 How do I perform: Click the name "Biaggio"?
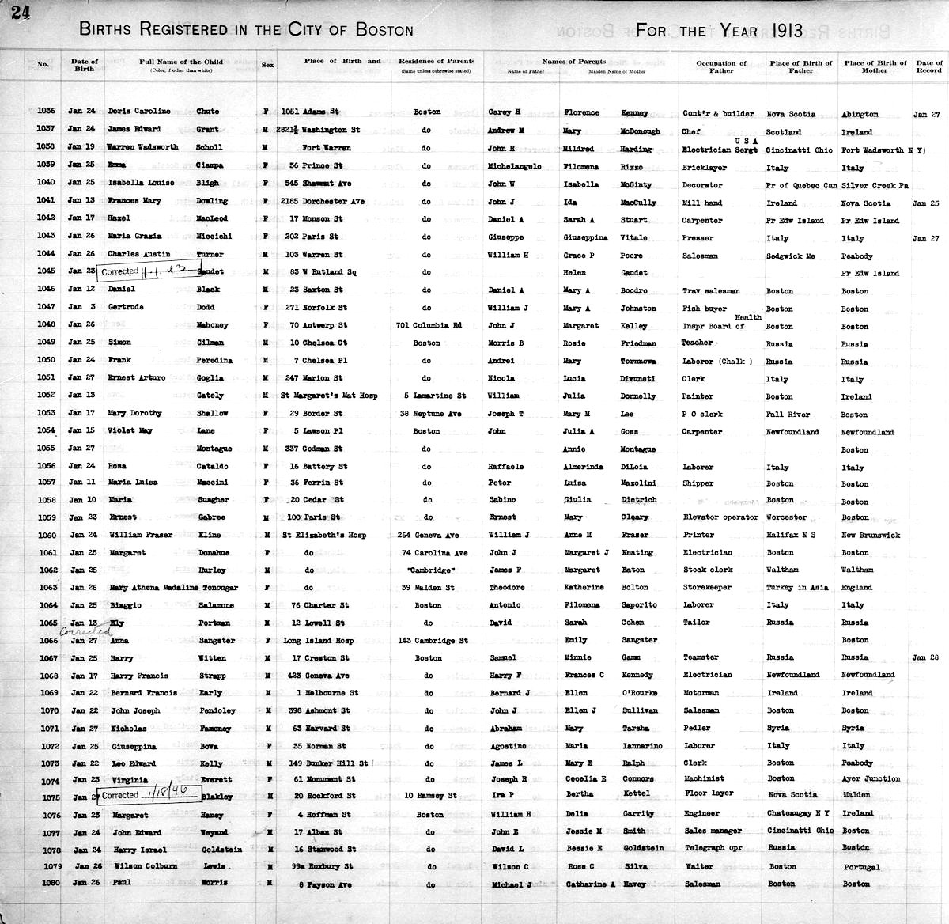124,605
